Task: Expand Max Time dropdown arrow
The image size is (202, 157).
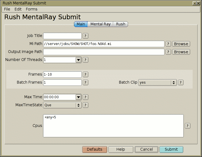Action: 78,97
